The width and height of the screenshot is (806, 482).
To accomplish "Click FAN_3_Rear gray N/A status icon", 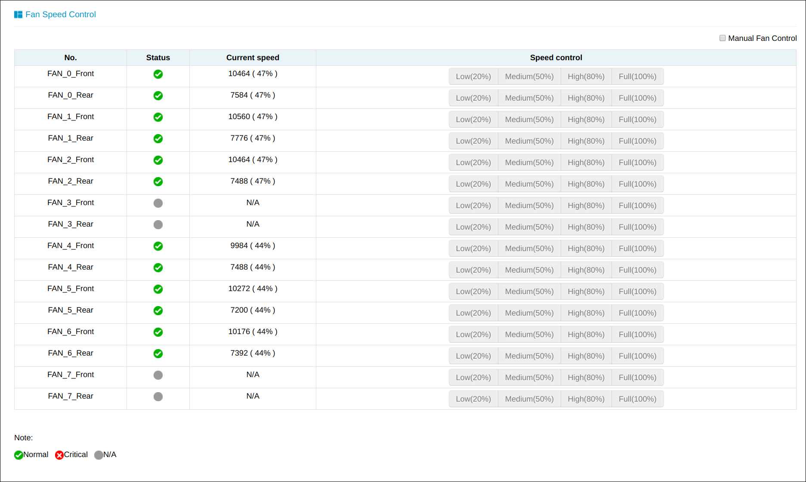I will [158, 224].
